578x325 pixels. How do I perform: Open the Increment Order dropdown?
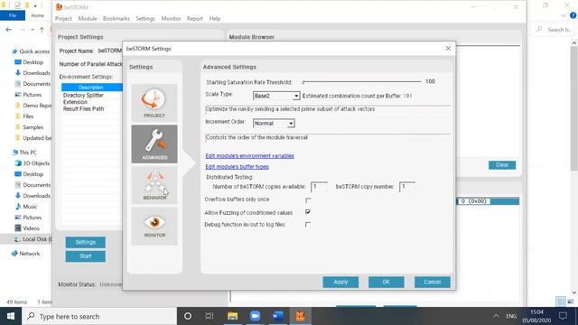[x=274, y=124]
